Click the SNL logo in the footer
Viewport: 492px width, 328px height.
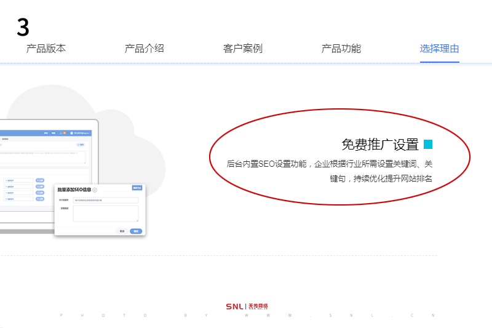[247, 306]
